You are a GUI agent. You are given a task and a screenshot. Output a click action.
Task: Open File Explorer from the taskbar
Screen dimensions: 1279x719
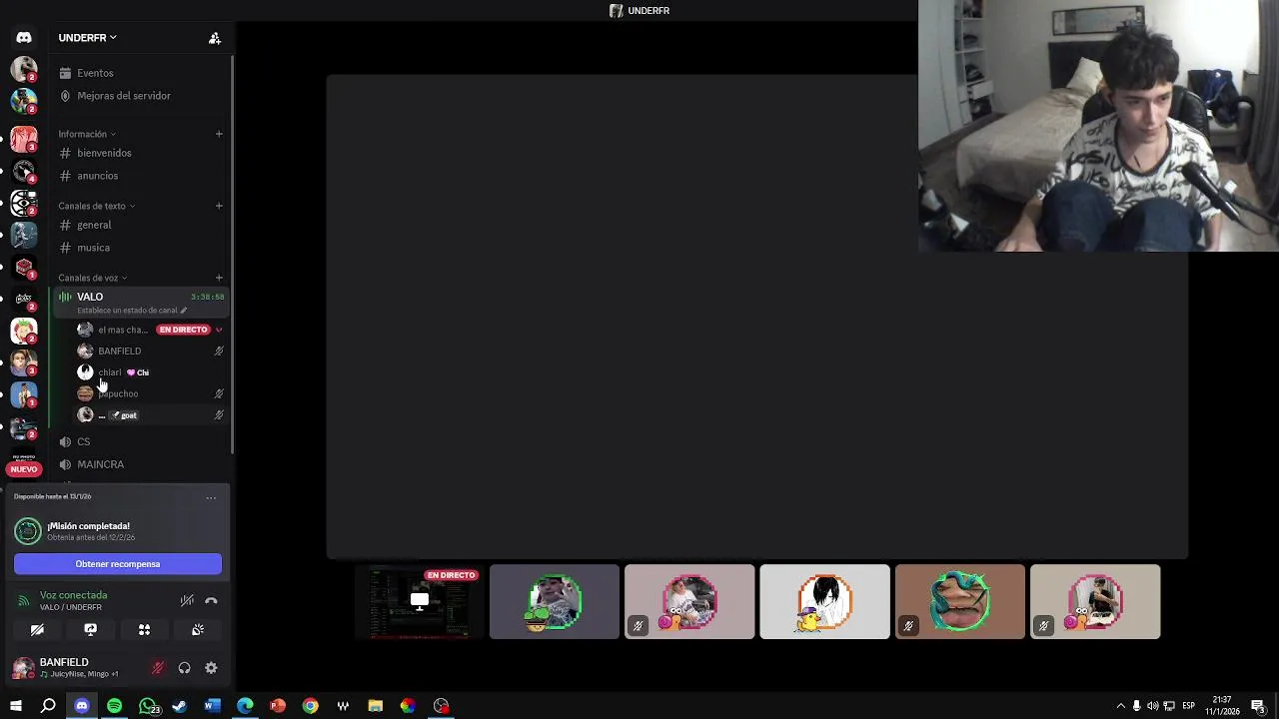tap(376, 706)
